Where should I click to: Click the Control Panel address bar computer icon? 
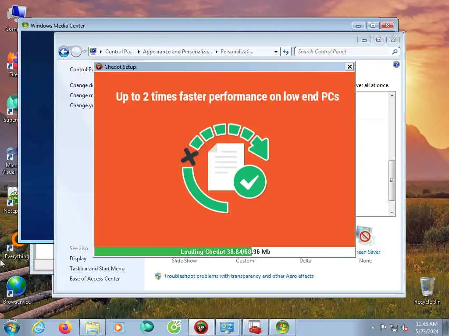coord(93,52)
